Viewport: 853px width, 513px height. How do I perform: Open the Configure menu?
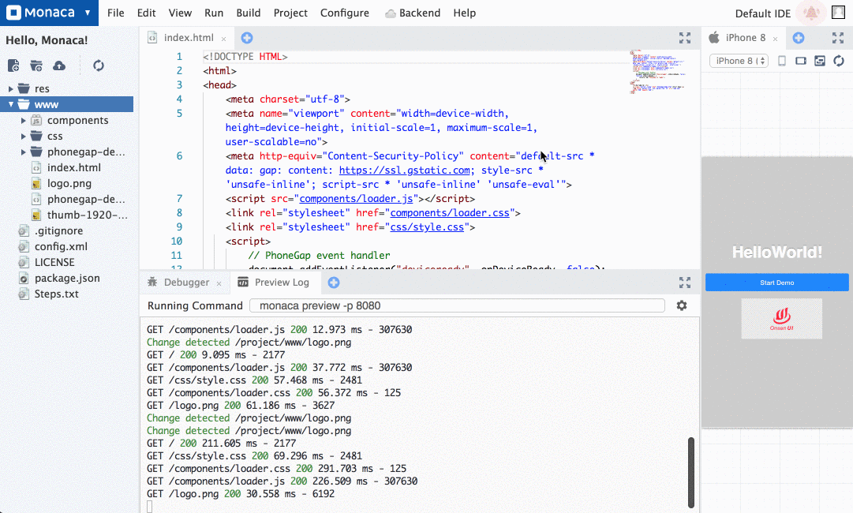(x=344, y=13)
